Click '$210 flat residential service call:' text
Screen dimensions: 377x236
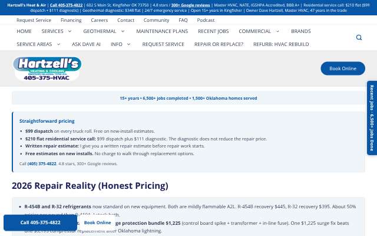point(60,139)
